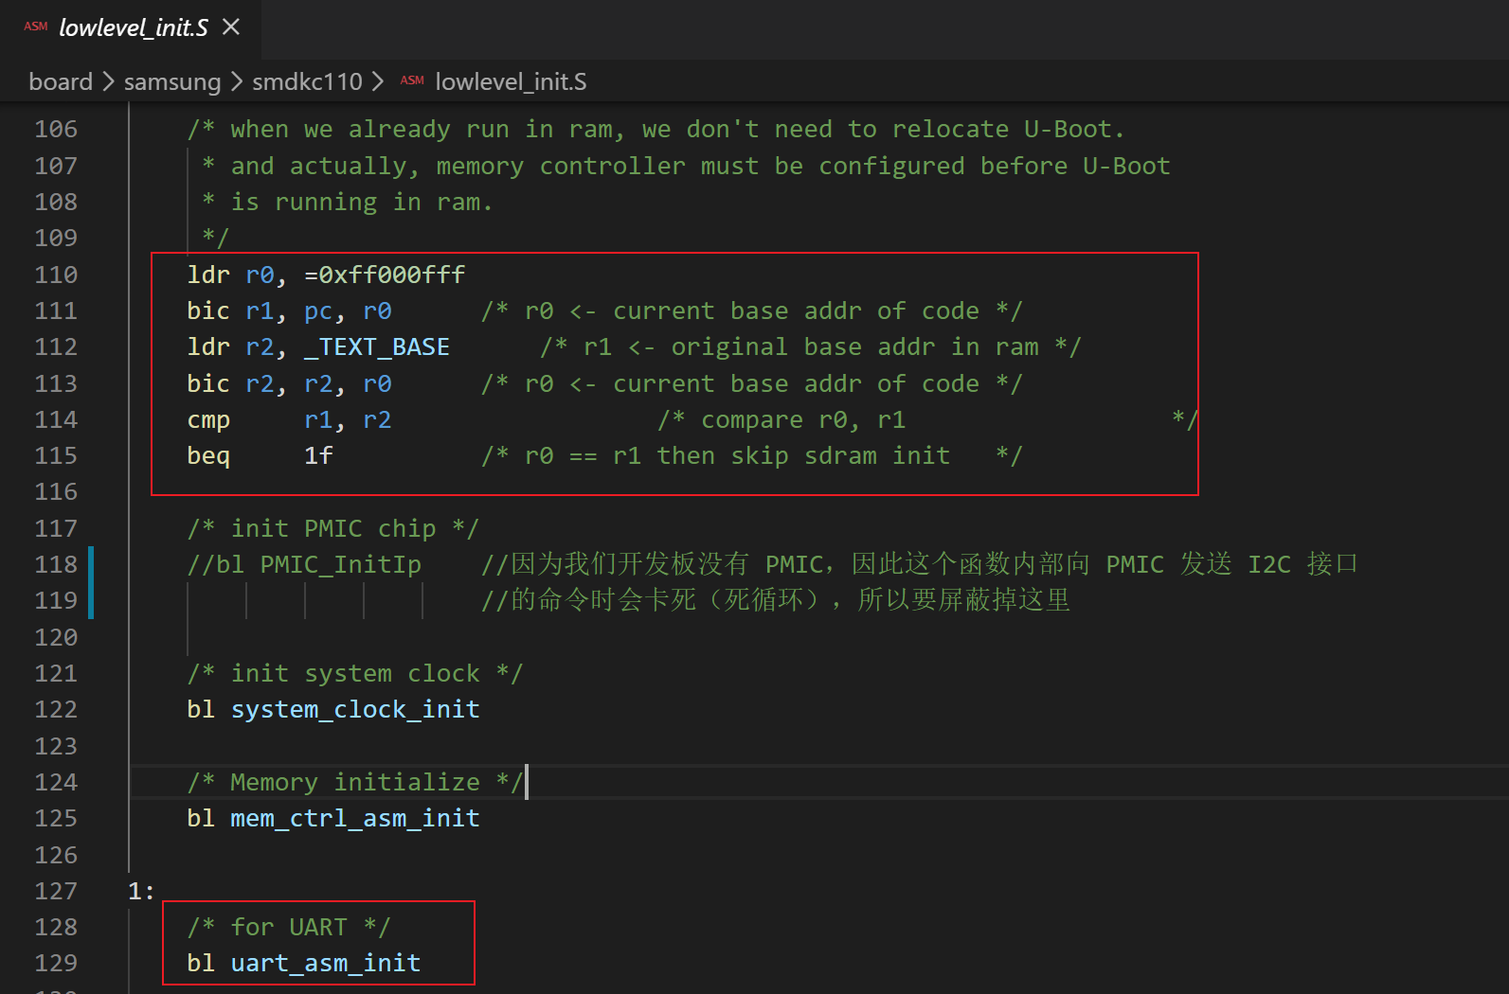Click the ASM icon in breadcrumb

pos(412,81)
